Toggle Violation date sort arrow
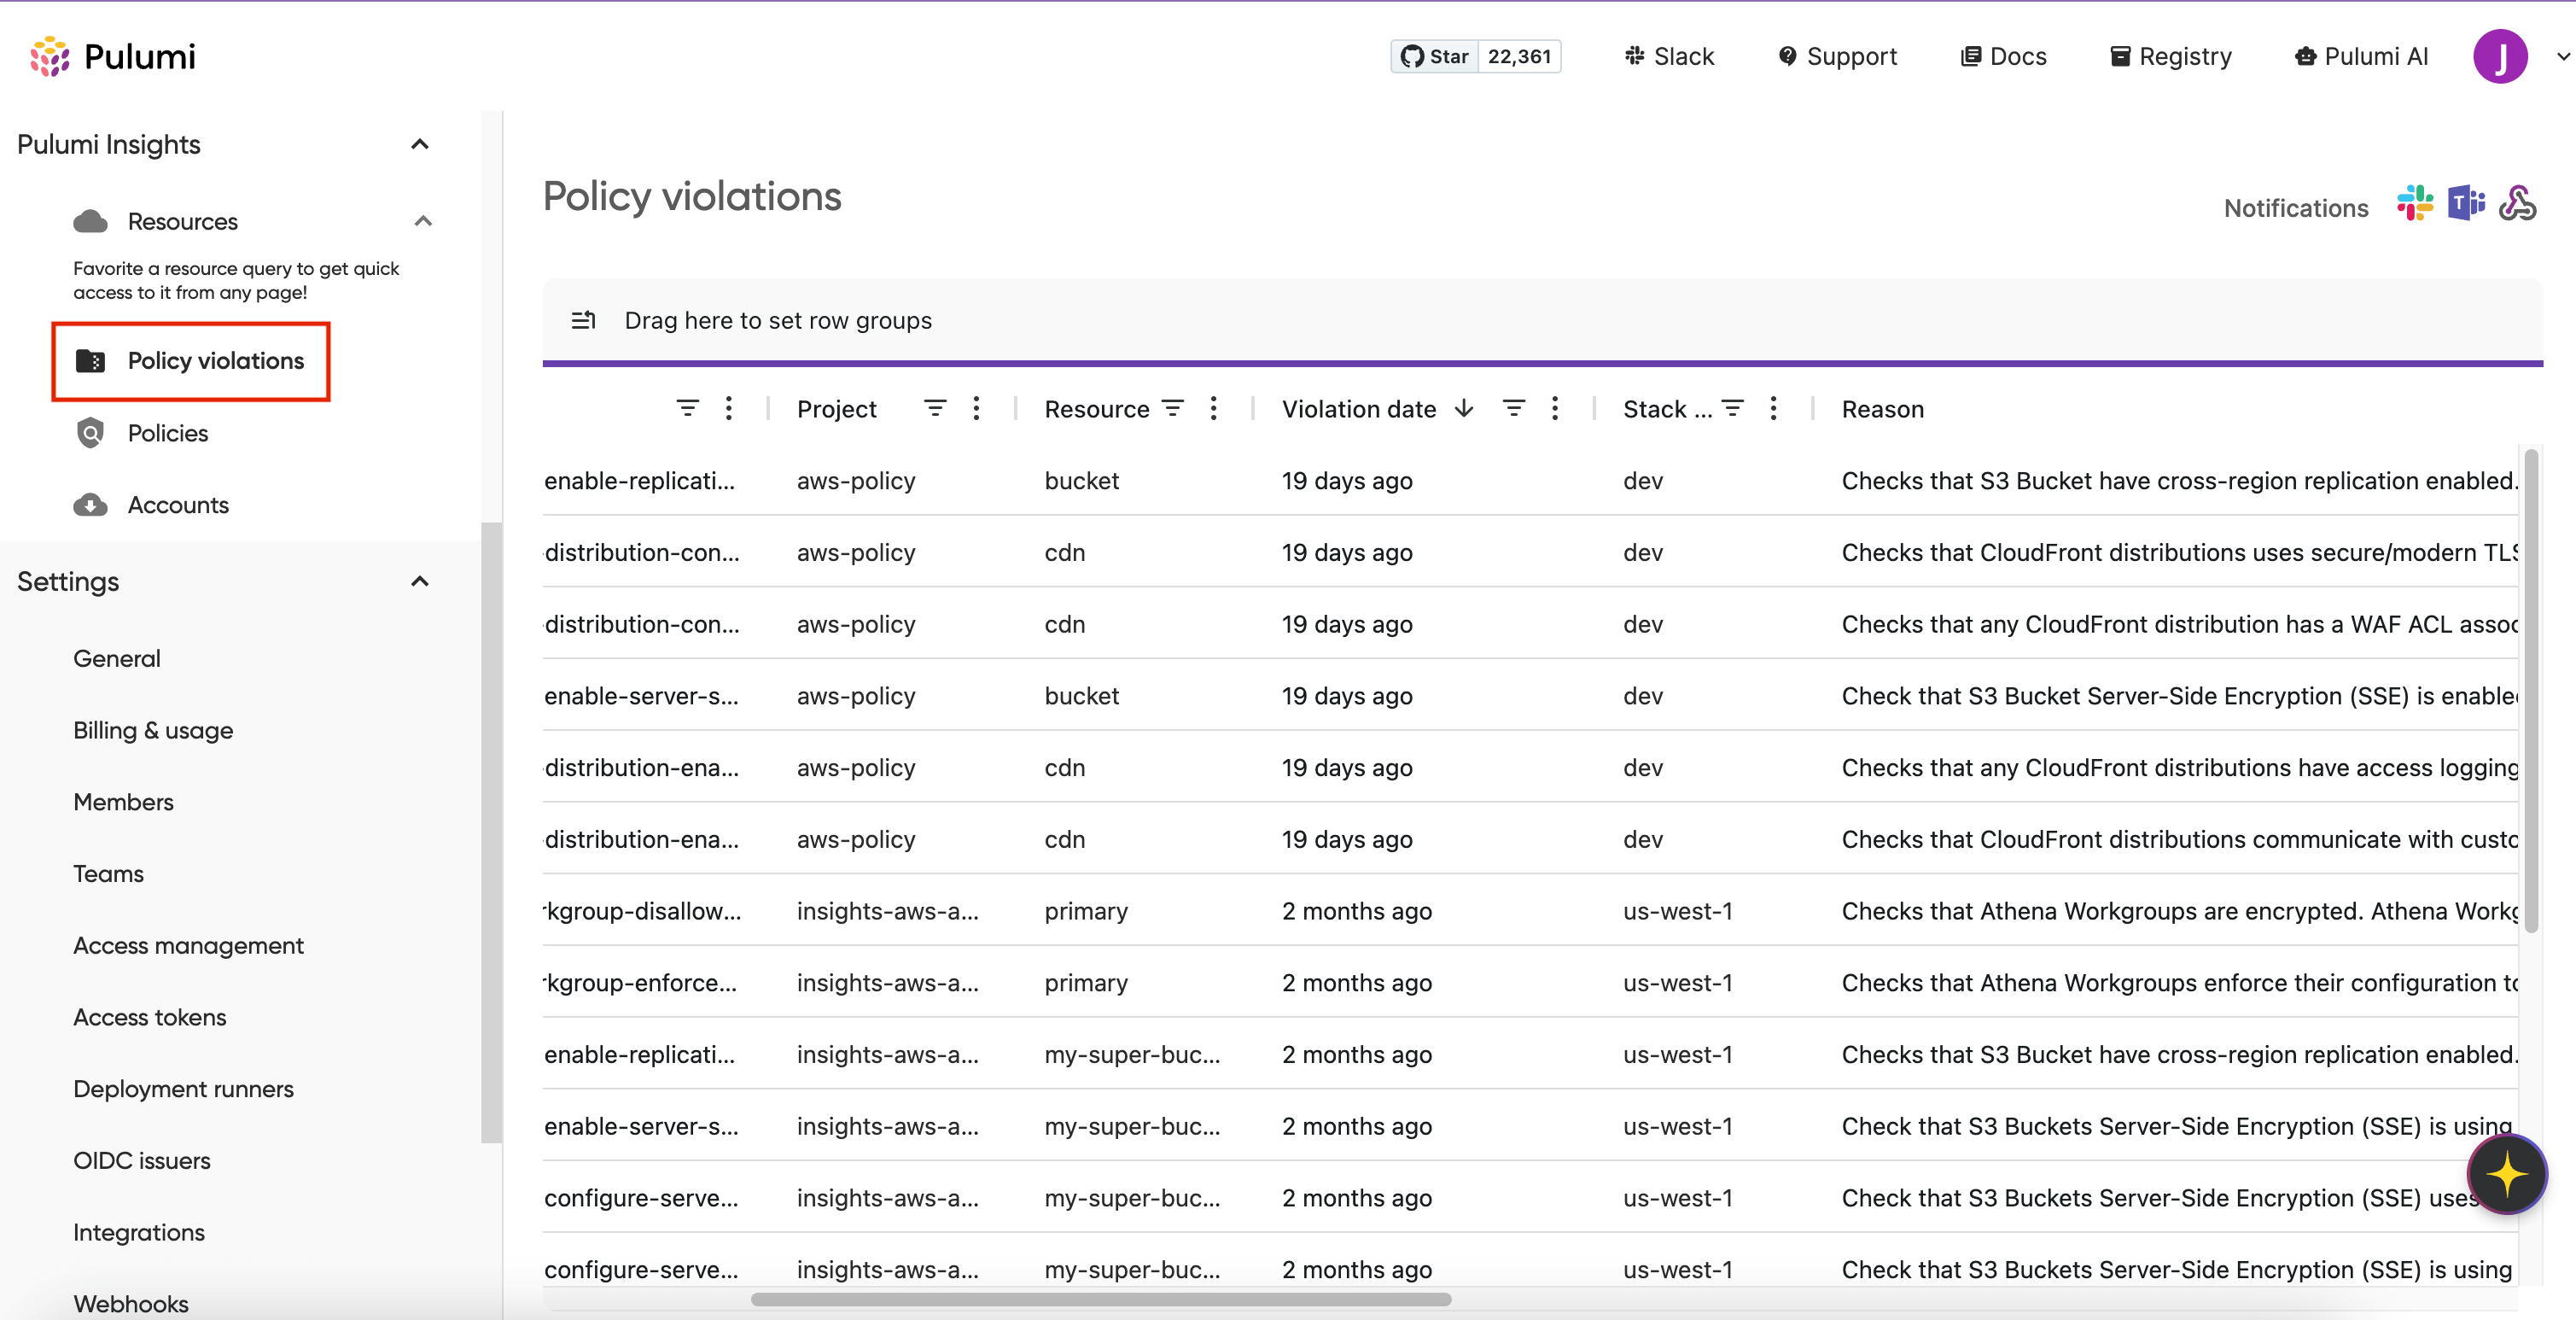This screenshot has height=1320, width=2576. 1464,408
